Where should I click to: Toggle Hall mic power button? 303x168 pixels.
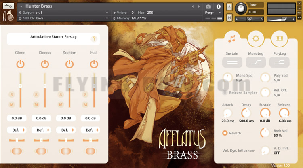click(94, 64)
